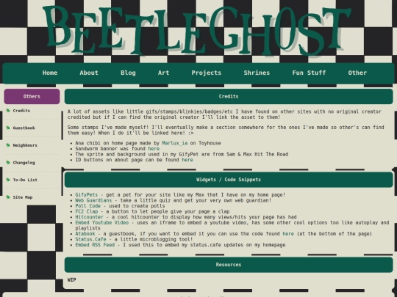Select Other in the navigation bar
Screen dimensions: 397x297
[357, 73]
